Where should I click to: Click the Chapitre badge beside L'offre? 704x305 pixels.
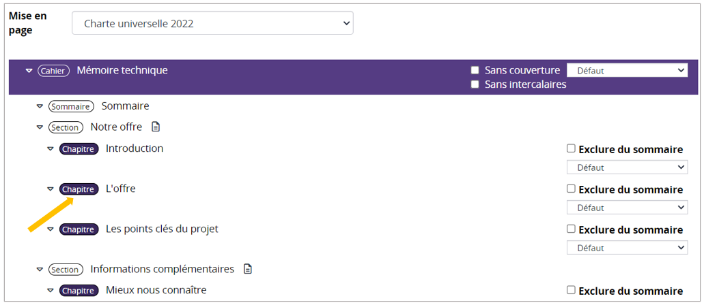[79, 189]
